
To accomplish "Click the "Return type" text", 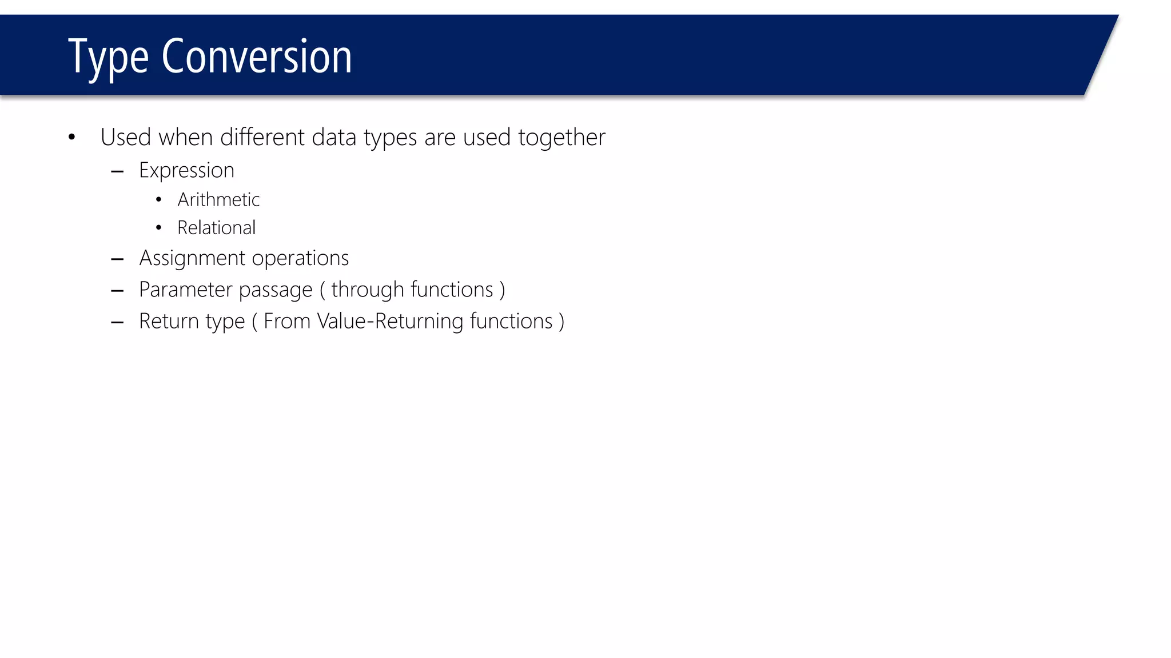I will pyautogui.click(x=192, y=321).
